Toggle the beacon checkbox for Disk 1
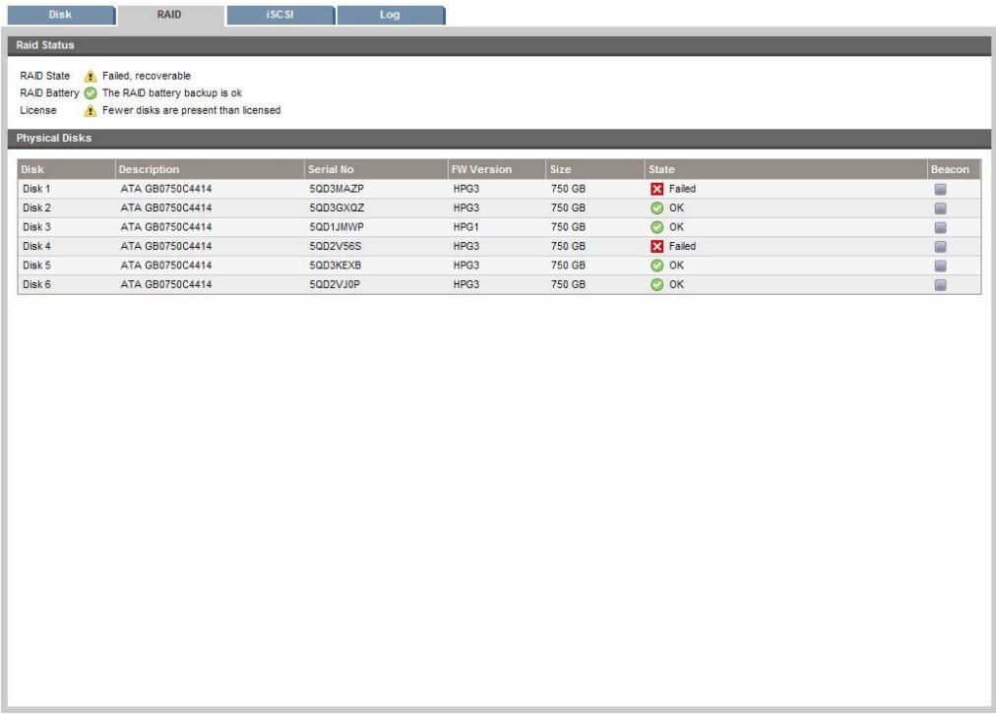996x714 pixels. tap(940, 189)
